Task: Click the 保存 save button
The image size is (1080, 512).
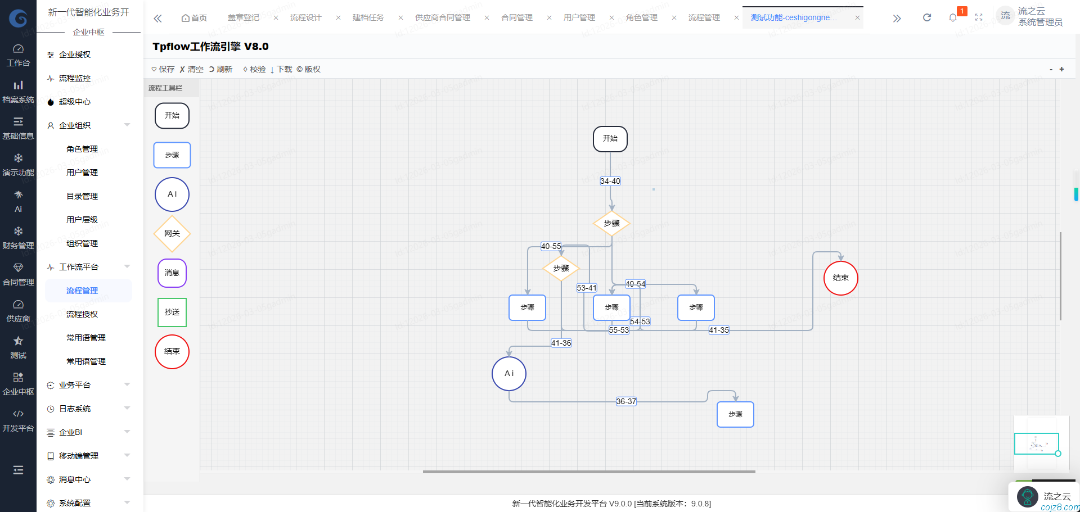Action: [163, 69]
